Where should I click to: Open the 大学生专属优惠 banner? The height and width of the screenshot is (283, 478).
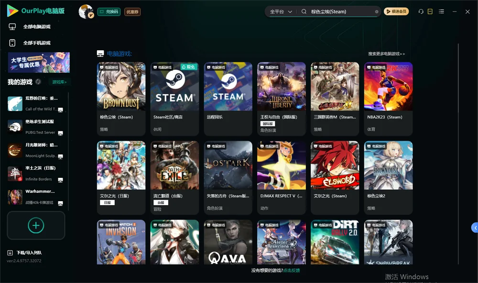(x=39, y=63)
